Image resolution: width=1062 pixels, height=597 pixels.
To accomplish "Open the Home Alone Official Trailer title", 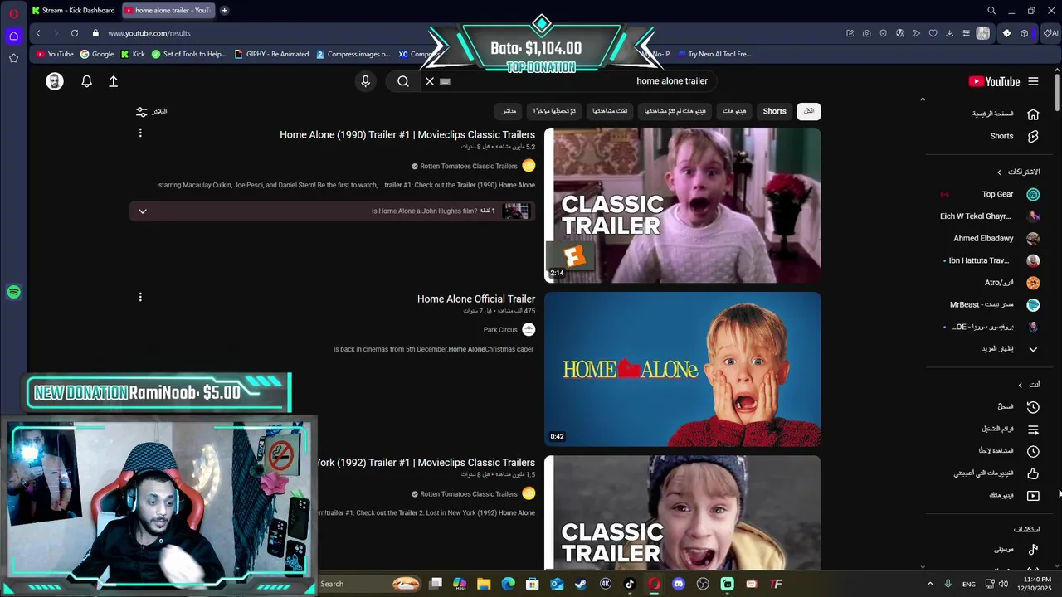I will coord(476,298).
